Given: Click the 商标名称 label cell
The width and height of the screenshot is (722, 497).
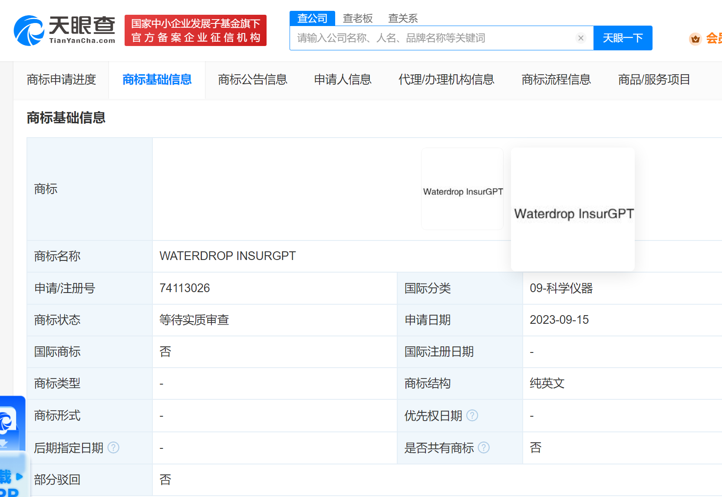Looking at the screenshot, I should click(90, 256).
